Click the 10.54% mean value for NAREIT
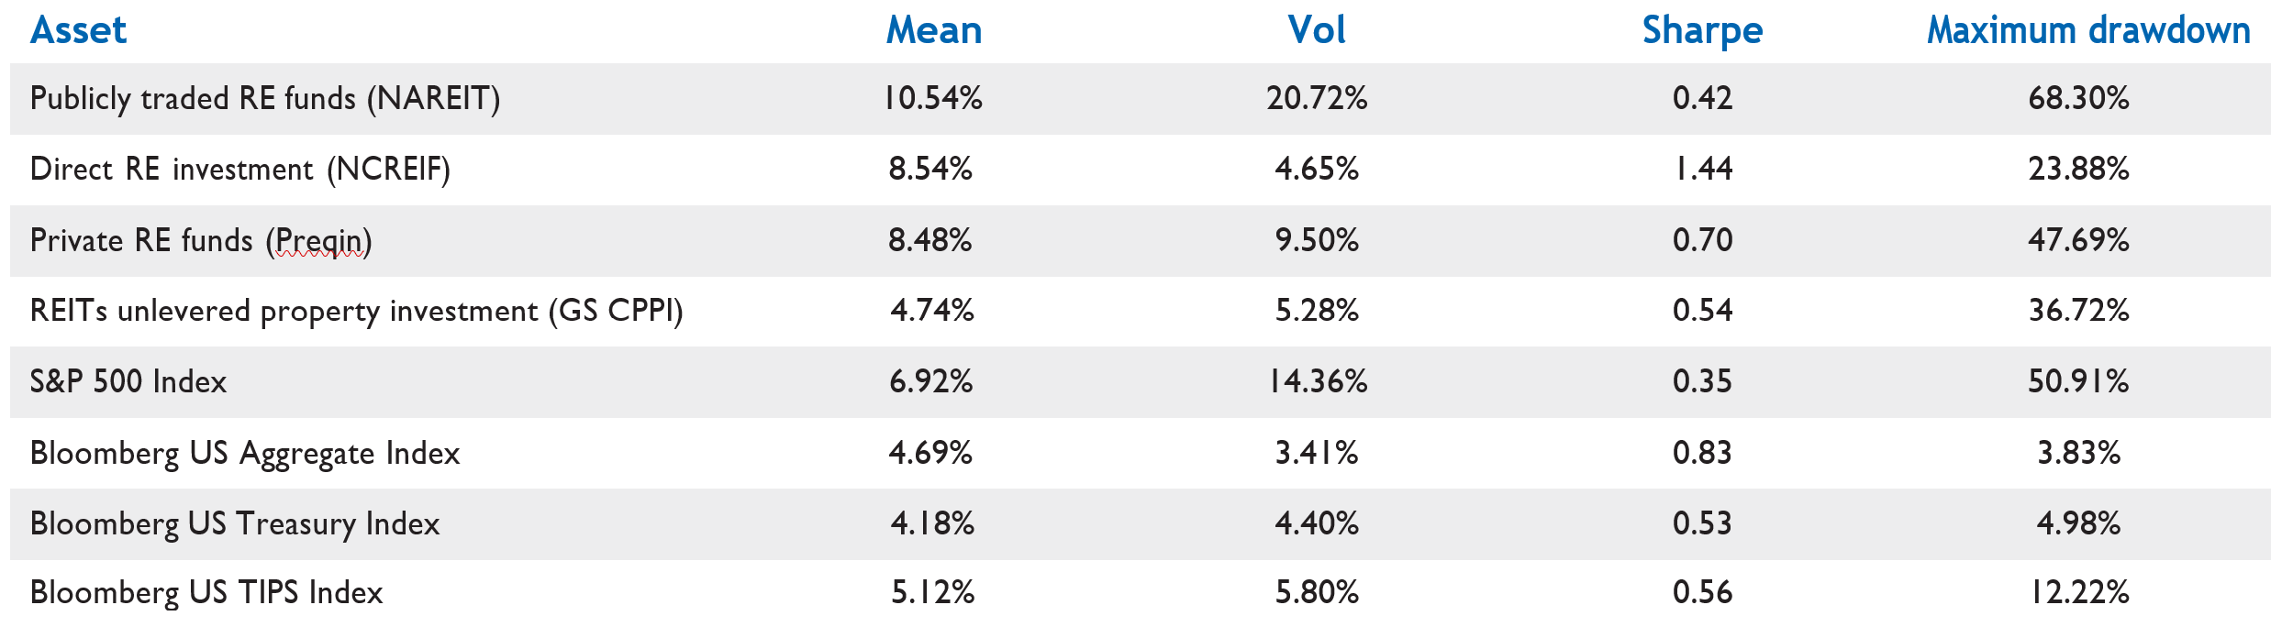This screenshot has width=2282, height=638. tap(932, 98)
